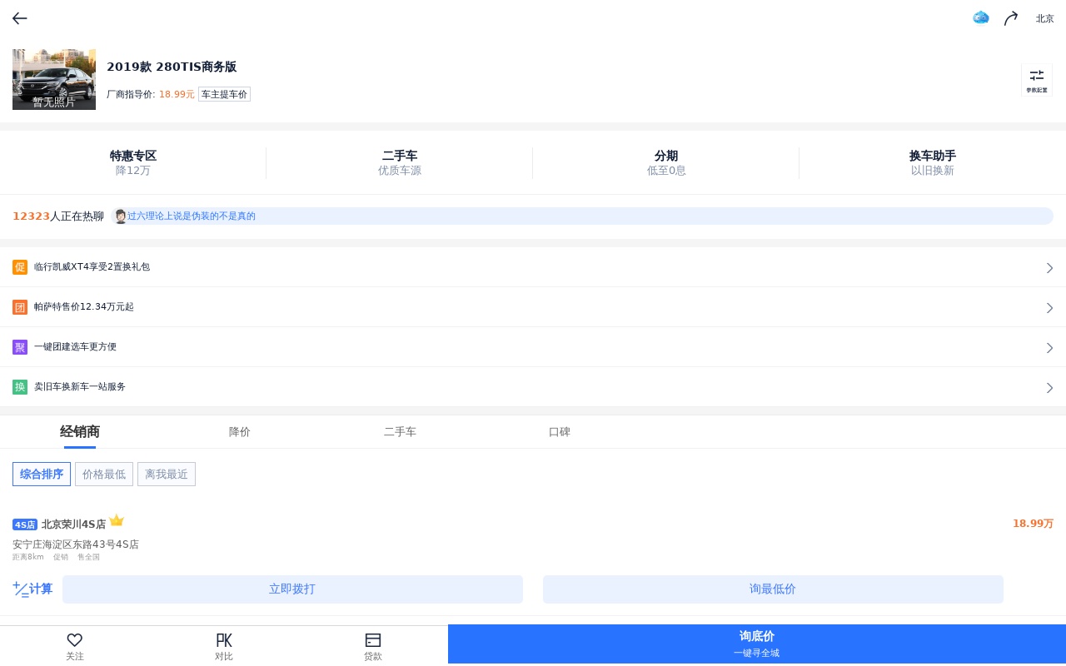1066x666 pixels.
Task: Switch to the 二手车 tab
Action: [400, 432]
